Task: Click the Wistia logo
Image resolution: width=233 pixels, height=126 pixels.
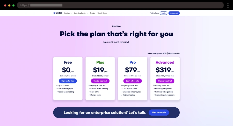Action: 58,13
